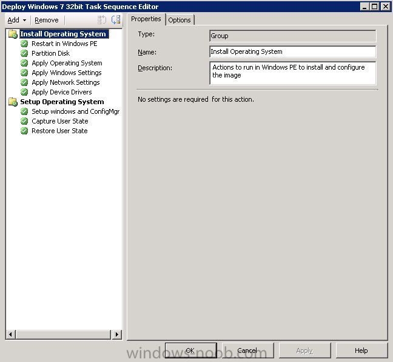
Task: Click the tree's horizontal scrollbar track
Action: [64, 334]
